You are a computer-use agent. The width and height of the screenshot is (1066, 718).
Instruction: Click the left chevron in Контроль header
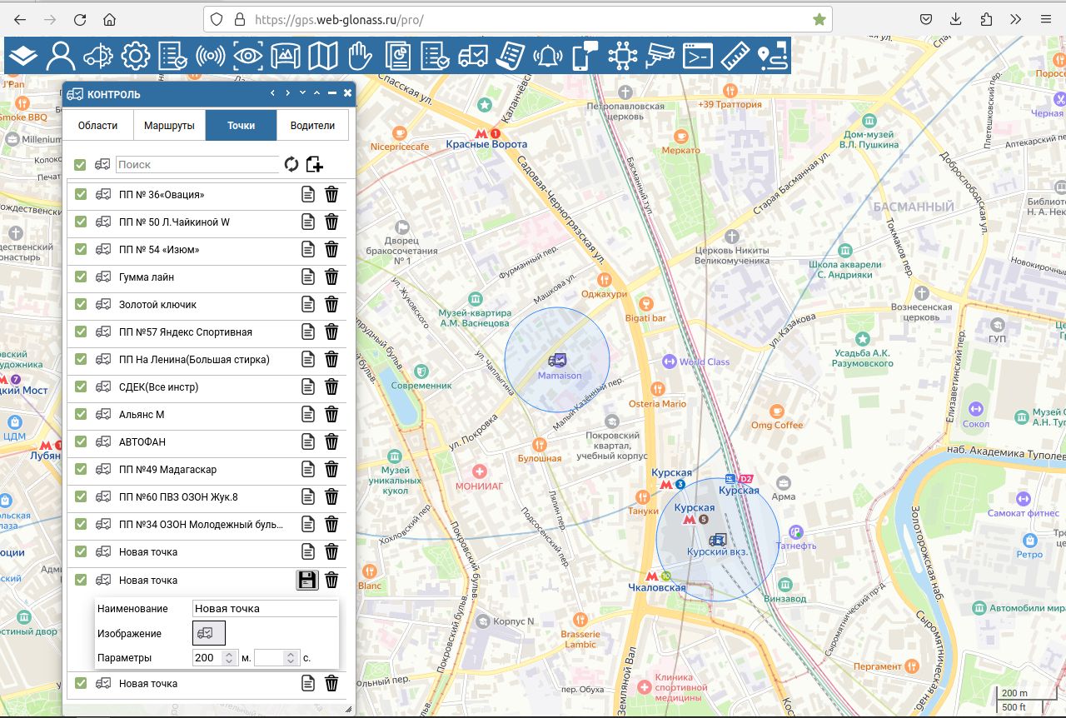(x=272, y=93)
